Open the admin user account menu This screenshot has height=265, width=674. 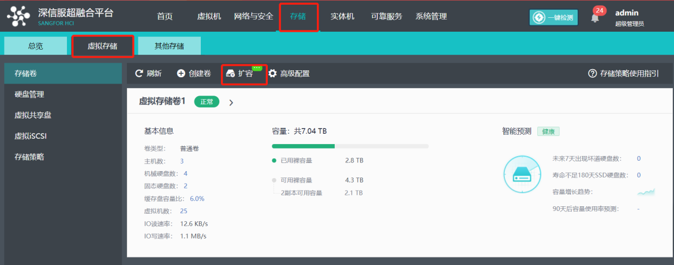point(629,17)
